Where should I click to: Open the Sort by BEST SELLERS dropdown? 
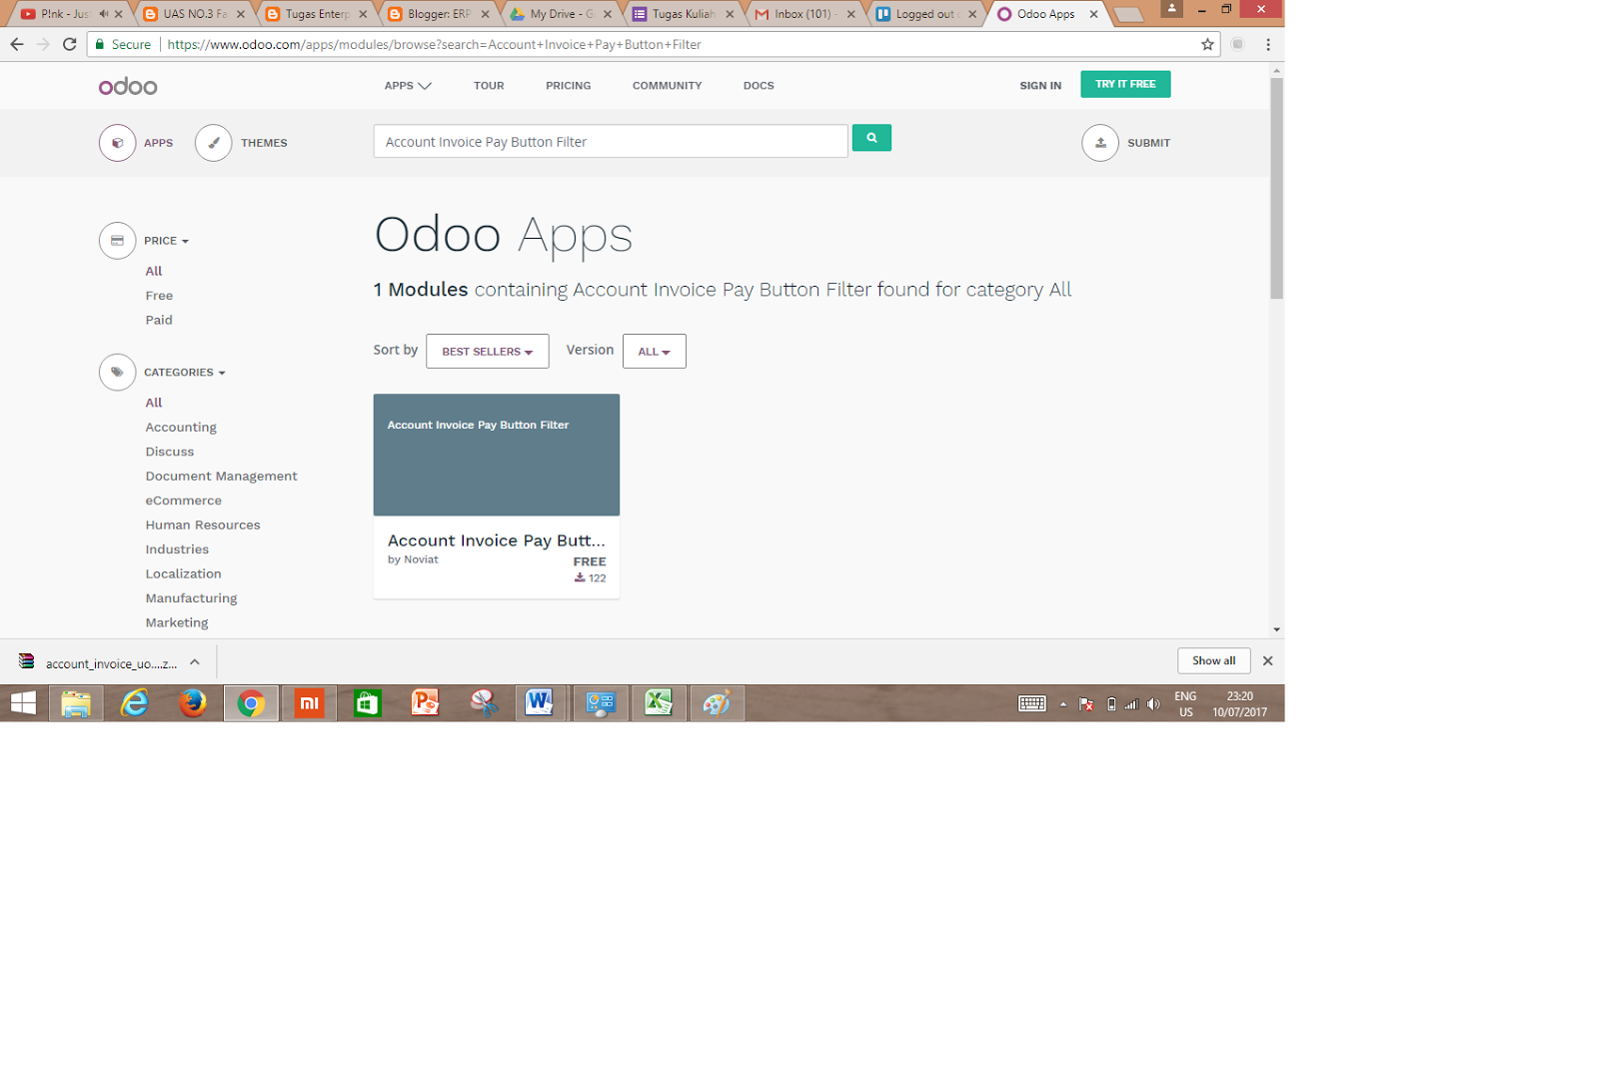(488, 352)
